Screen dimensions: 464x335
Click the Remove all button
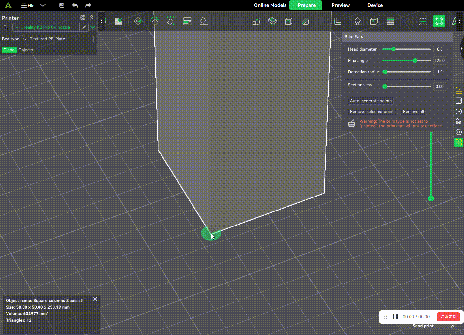click(x=413, y=112)
